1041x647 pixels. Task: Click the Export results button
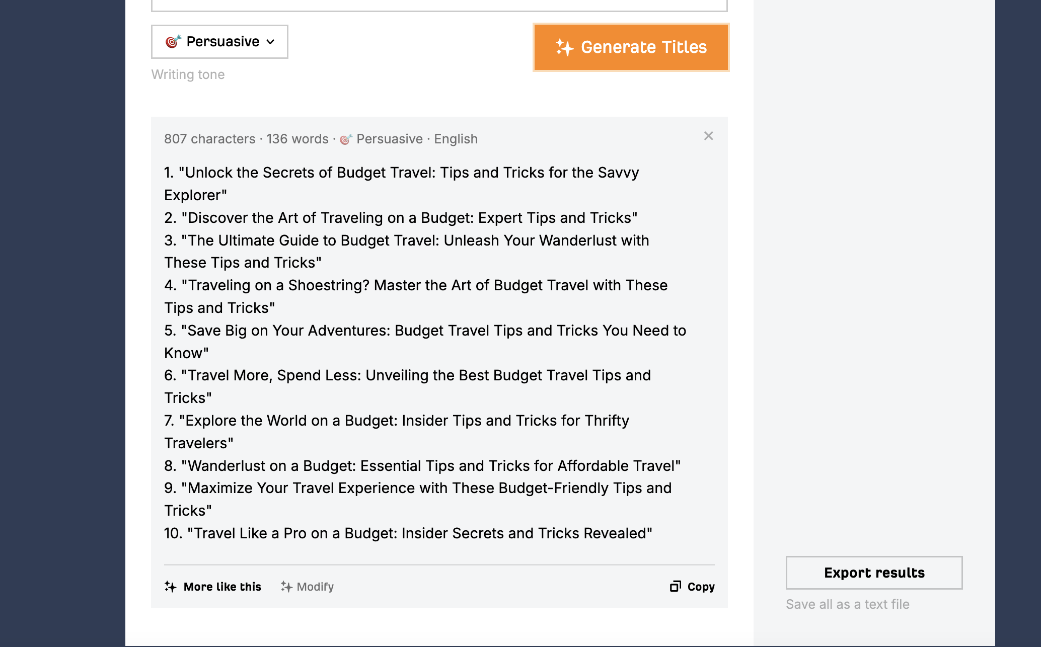(874, 573)
